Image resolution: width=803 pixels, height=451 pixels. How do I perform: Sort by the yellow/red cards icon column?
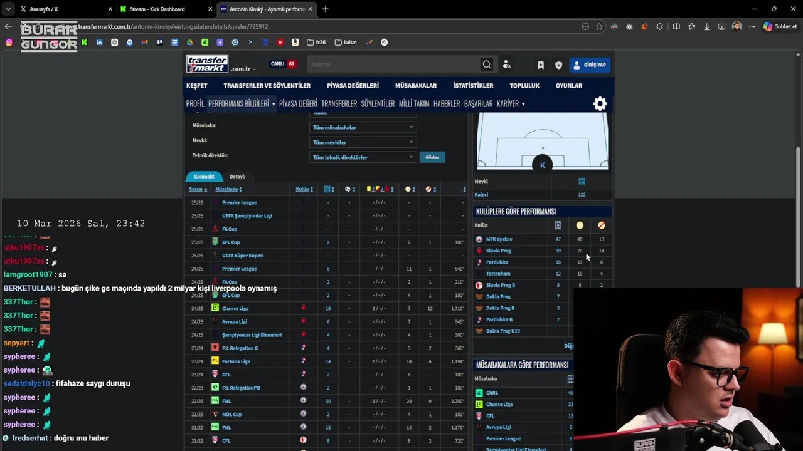click(x=380, y=189)
